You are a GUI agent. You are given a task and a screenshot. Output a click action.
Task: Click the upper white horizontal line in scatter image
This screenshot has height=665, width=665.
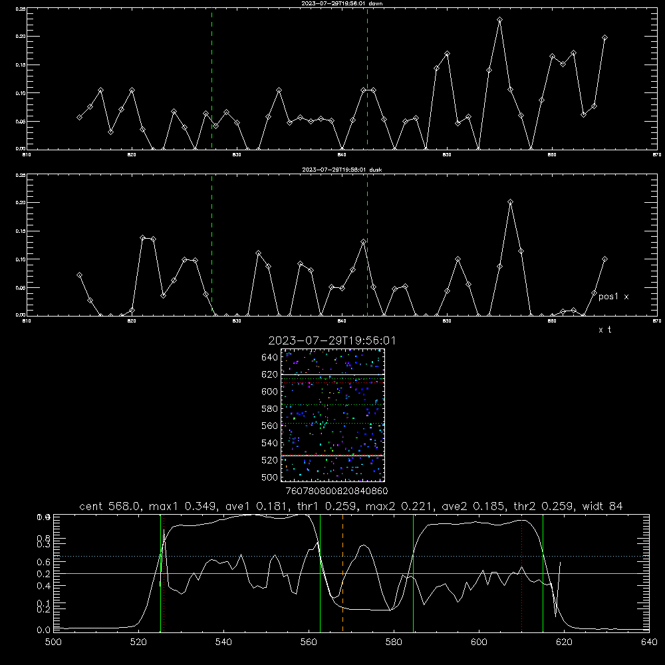333,374
